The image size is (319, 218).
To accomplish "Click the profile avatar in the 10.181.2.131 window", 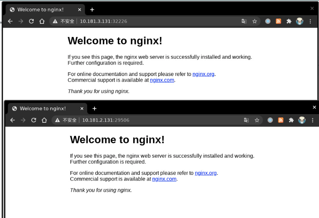I will (302, 120).
